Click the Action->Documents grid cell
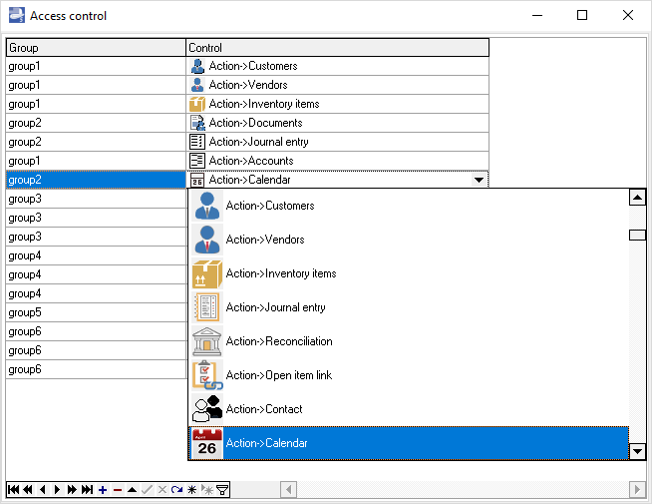 tap(337, 123)
